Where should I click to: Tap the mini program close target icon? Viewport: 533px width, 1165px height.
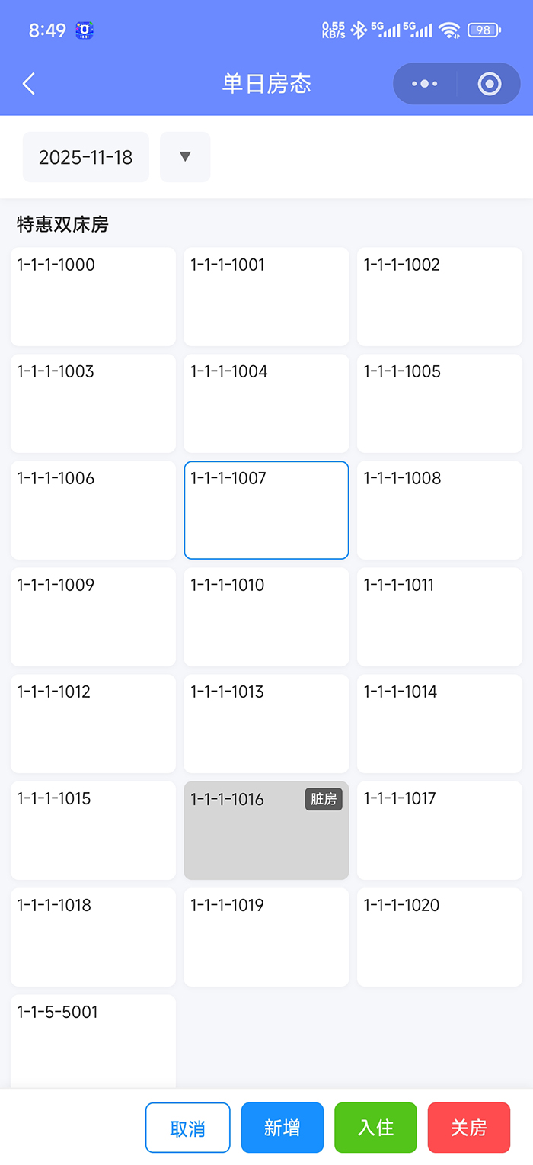point(490,84)
